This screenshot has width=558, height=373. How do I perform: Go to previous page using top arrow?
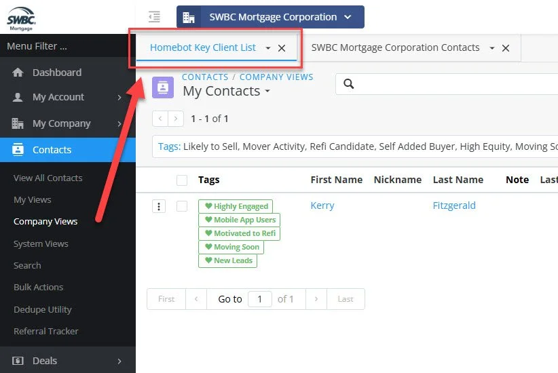pyautogui.click(x=160, y=119)
